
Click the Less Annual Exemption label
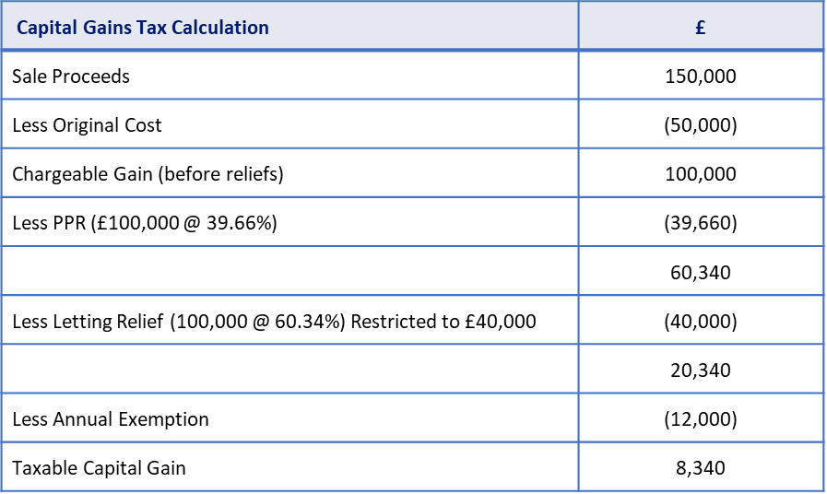(111, 419)
